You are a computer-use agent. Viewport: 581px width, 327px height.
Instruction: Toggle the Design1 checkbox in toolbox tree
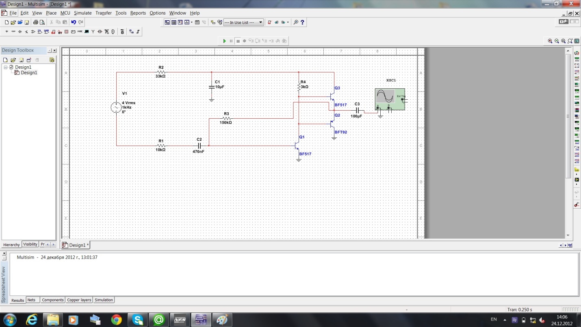(11, 67)
